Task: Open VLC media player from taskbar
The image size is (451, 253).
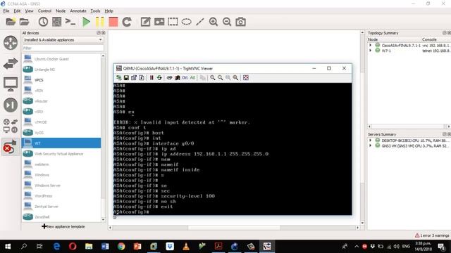Action: [x=186, y=247]
